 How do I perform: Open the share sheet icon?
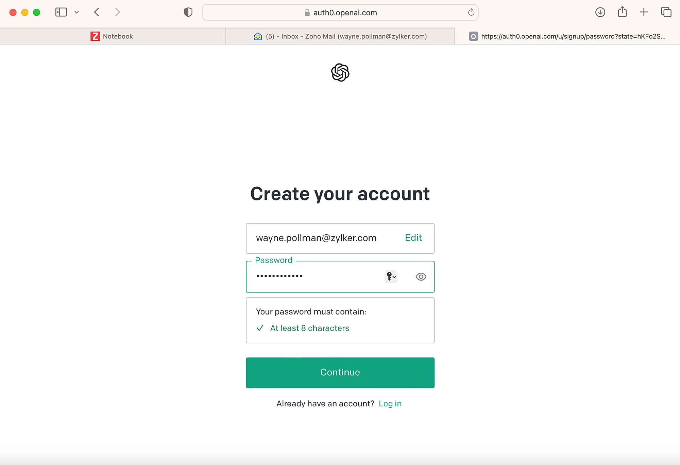622,12
